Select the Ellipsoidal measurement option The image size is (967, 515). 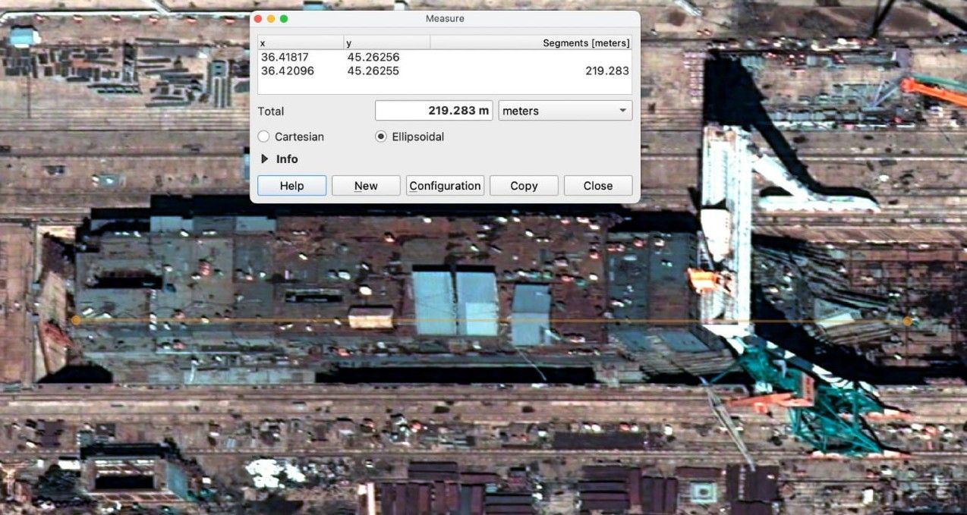381,137
